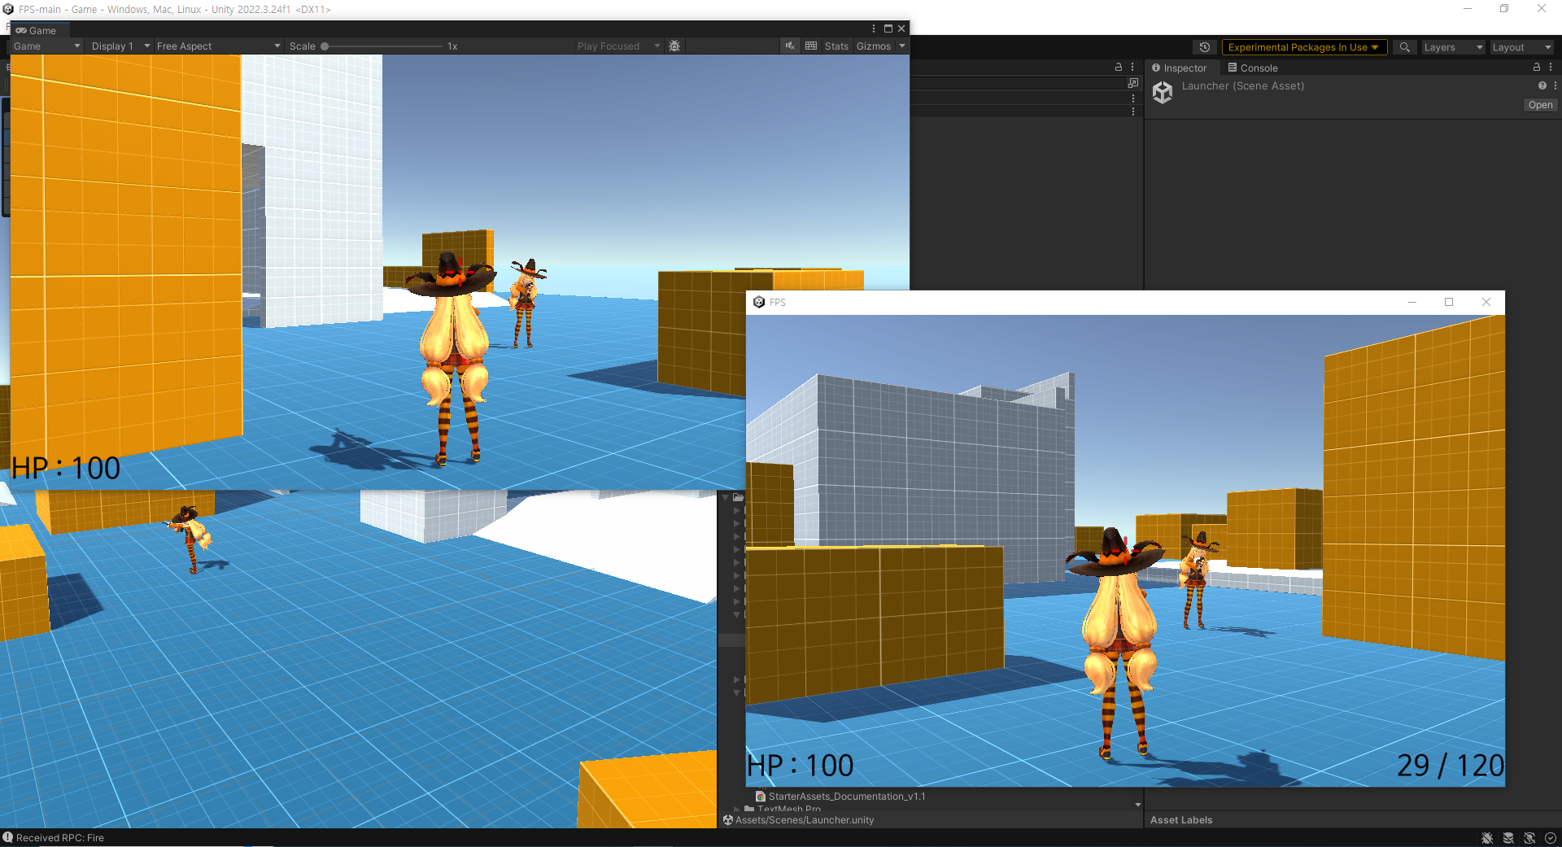Screen dimensions: 1562x847
Task: Restore down the main Unity window
Action: click(1504, 9)
